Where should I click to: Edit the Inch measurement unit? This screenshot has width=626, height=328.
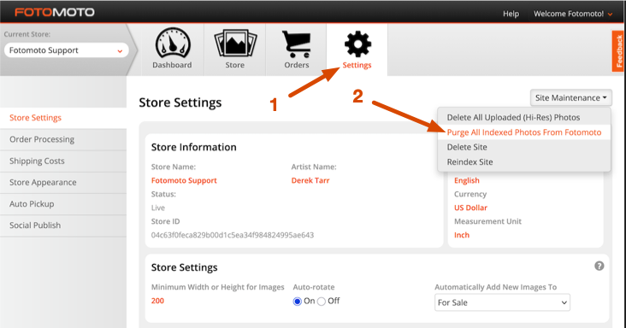462,235
